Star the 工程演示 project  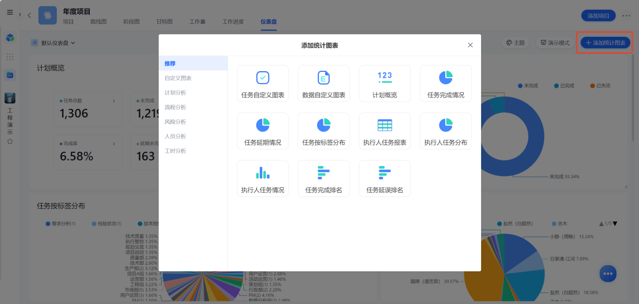[x=10, y=142]
